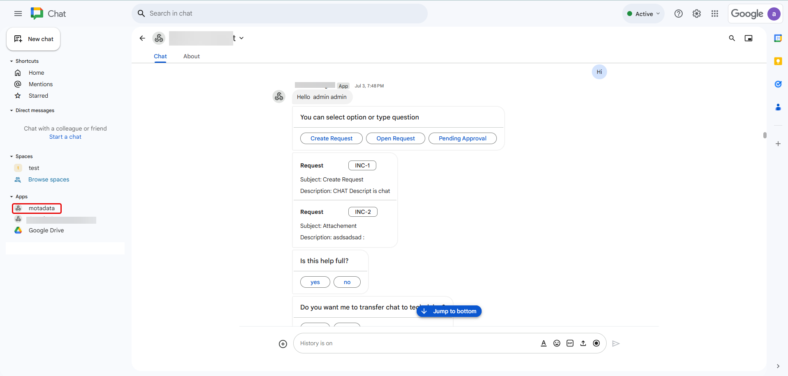
Task: Upload a file to the conversation
Action: coord(583,343)
